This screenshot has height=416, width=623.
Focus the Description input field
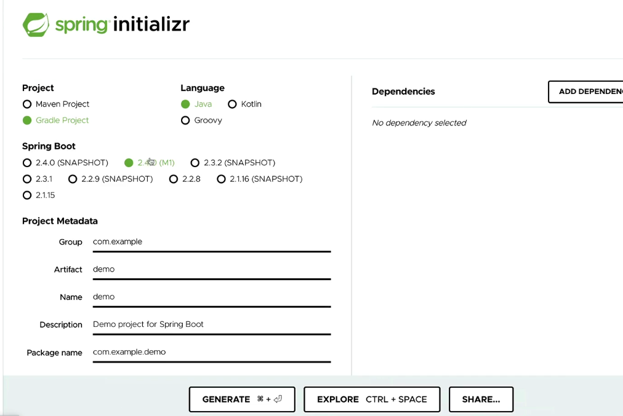[x=212, y=325]
